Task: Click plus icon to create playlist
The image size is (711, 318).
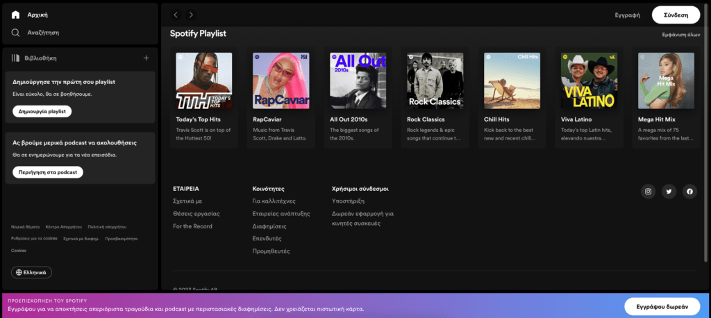Action: (x=146, y=58)
